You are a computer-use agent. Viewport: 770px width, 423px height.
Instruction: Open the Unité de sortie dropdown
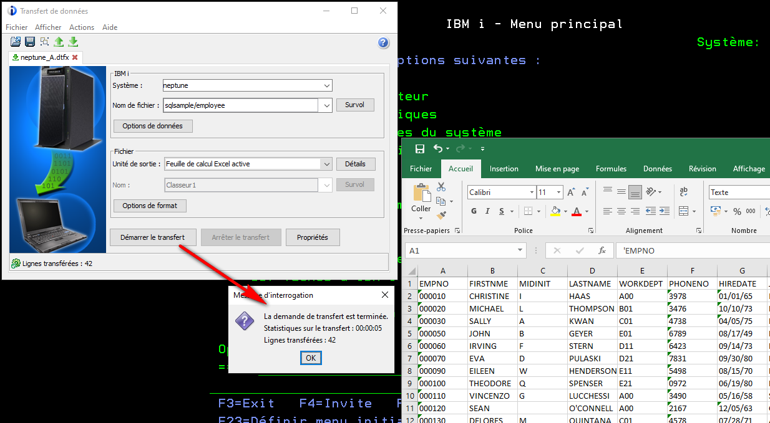(327, 164)
